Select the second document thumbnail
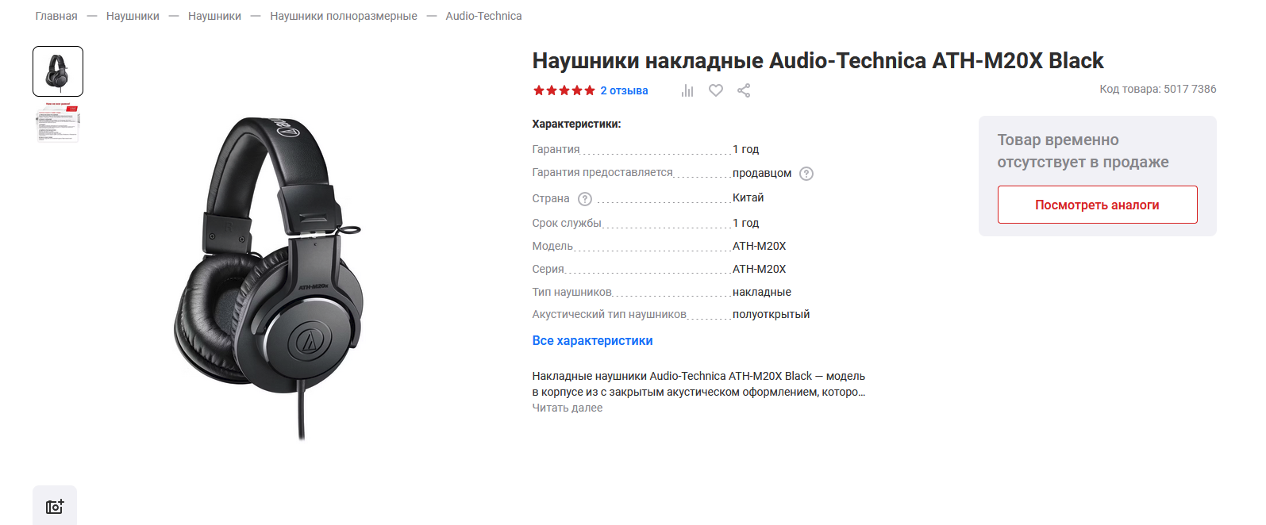 [x=58, y=122]
